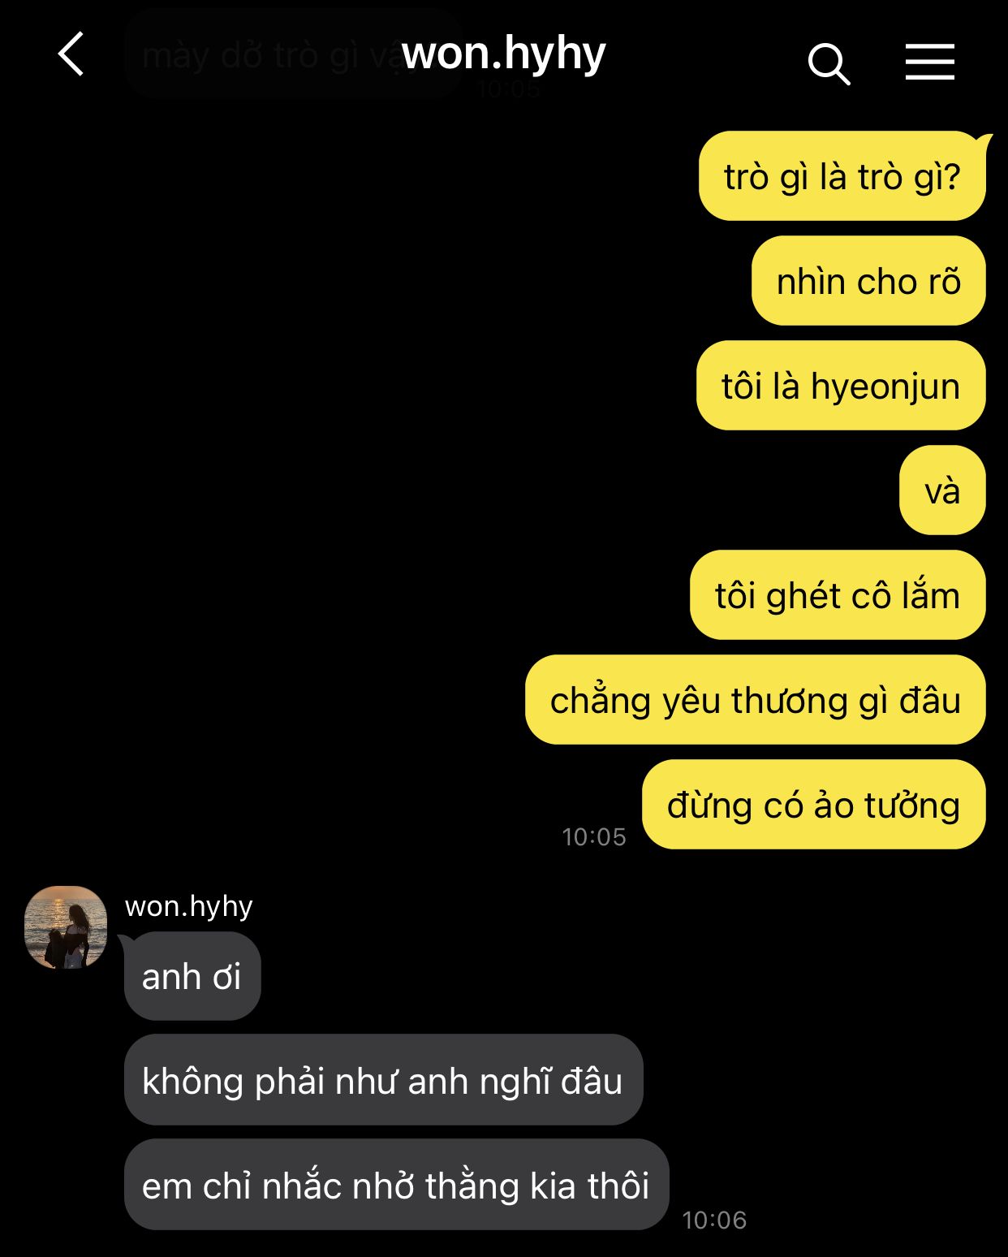The height and width of the screenshot is (1257, 1008).
Task: Open won.hyhy's profile picture
Action: [66, 927]
